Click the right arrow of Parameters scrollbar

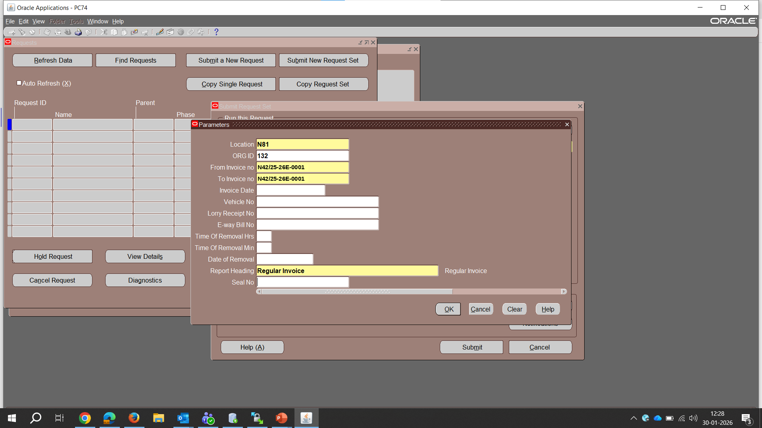pyautogui.click(x=564, y=292)
